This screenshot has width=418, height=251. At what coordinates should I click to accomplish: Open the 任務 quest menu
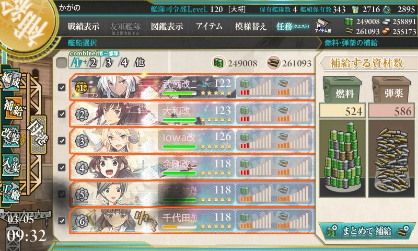[x=293, y=26]
